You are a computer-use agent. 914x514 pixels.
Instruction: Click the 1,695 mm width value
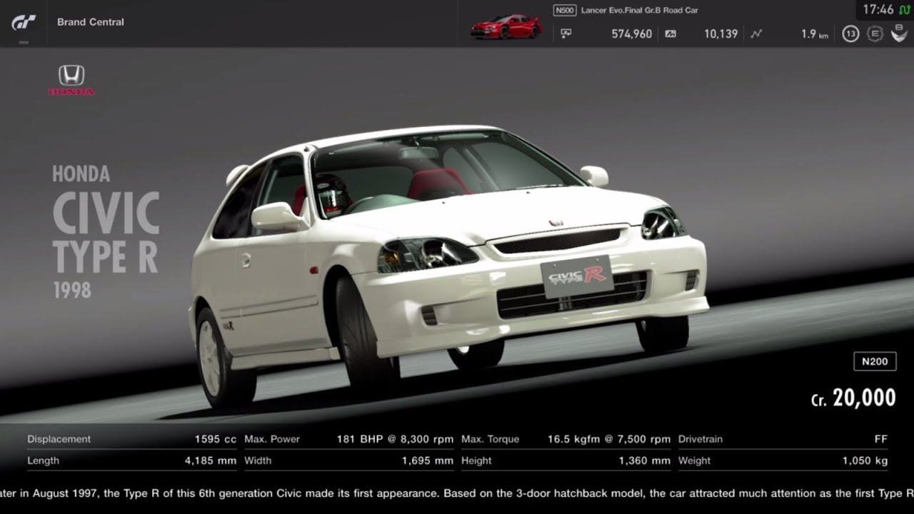tap(428, 460)
